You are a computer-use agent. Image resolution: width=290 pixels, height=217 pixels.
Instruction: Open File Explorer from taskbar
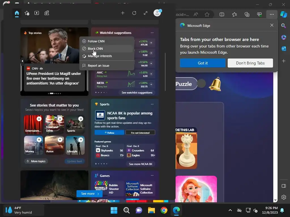[x=151, y=210]
